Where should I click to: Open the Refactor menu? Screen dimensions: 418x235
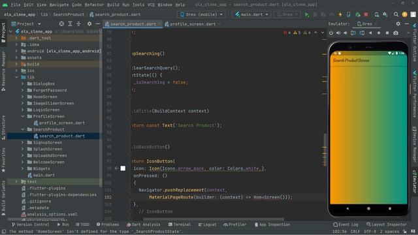point(94,5)
